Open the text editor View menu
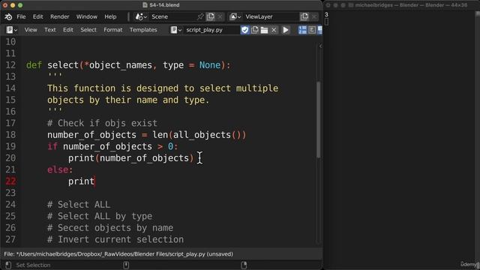 [31, 30]
